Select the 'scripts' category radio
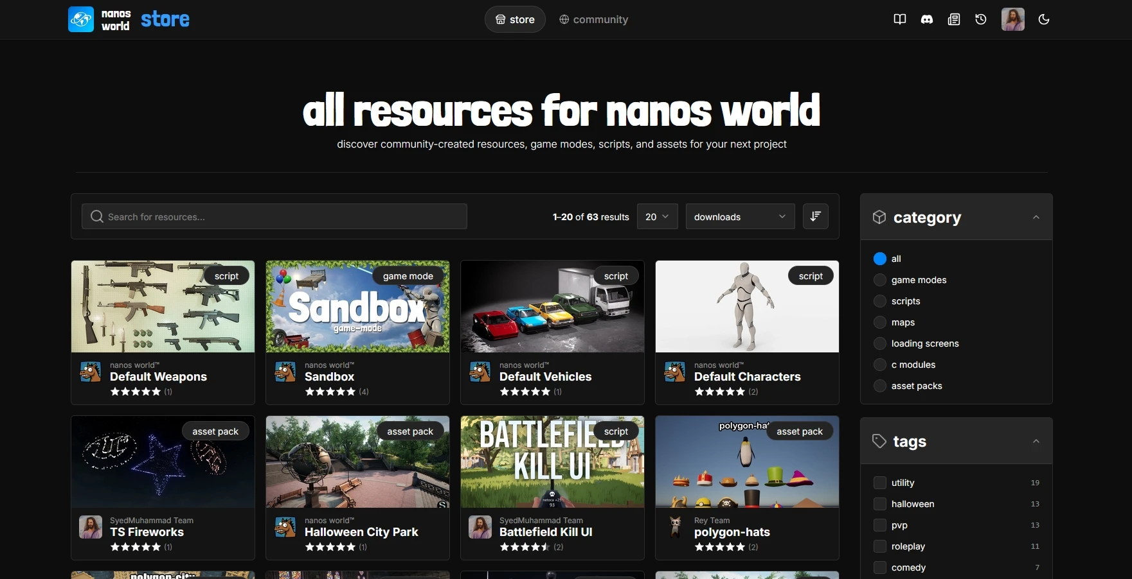 tap(880, 301)
